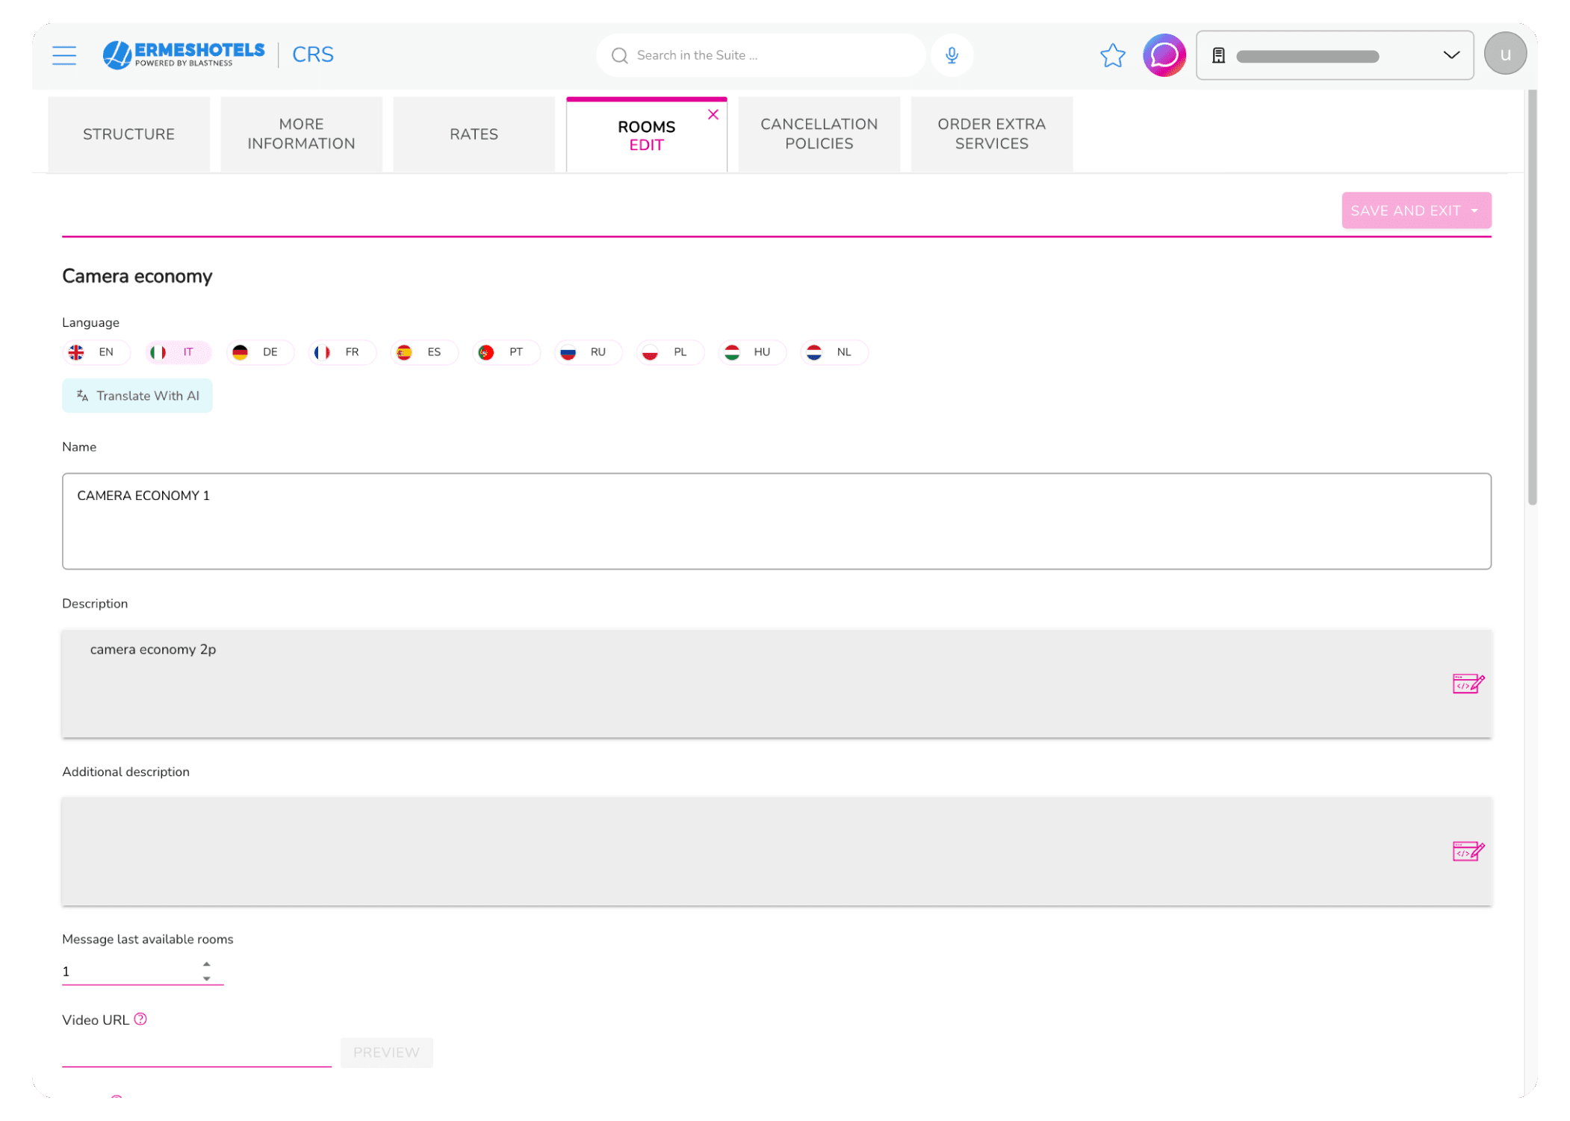Switch to the DE language chip
The width and height of the screenshot is (1570, 1121).
pos(260,352)
